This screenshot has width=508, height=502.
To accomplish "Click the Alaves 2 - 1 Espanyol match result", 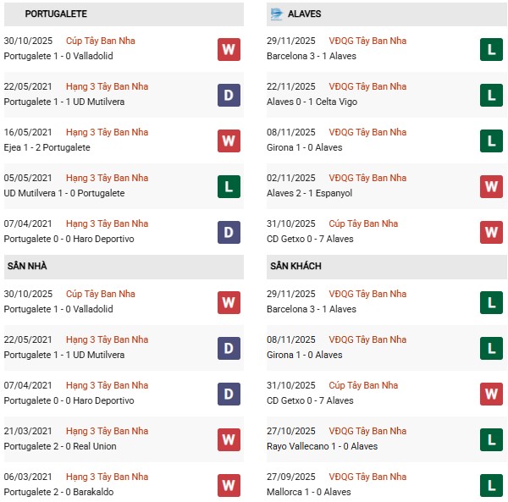I will [x=309, y=193].
